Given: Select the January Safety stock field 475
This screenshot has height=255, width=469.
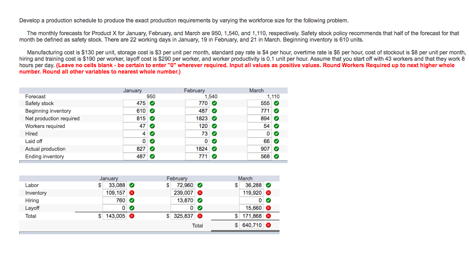Looking at the screenshot, I should point(135,103).
